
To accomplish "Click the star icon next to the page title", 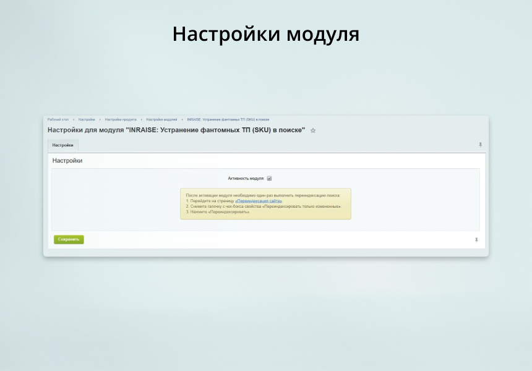I will (313, 130).
